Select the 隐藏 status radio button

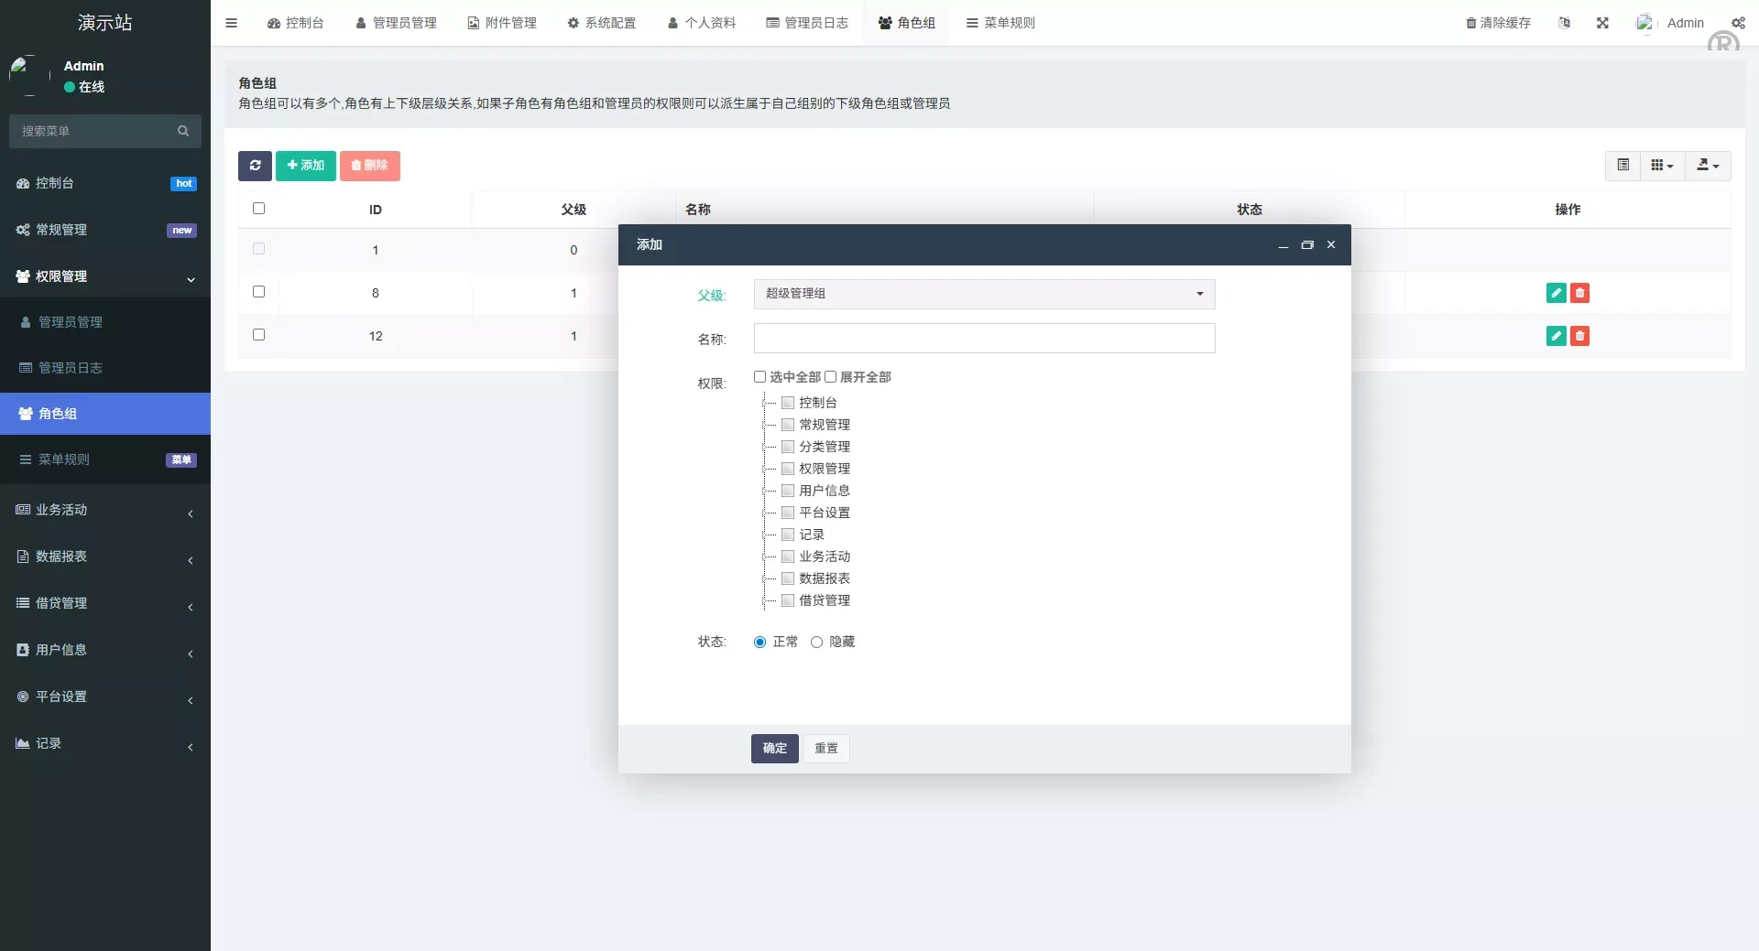[x=816, y=642]
